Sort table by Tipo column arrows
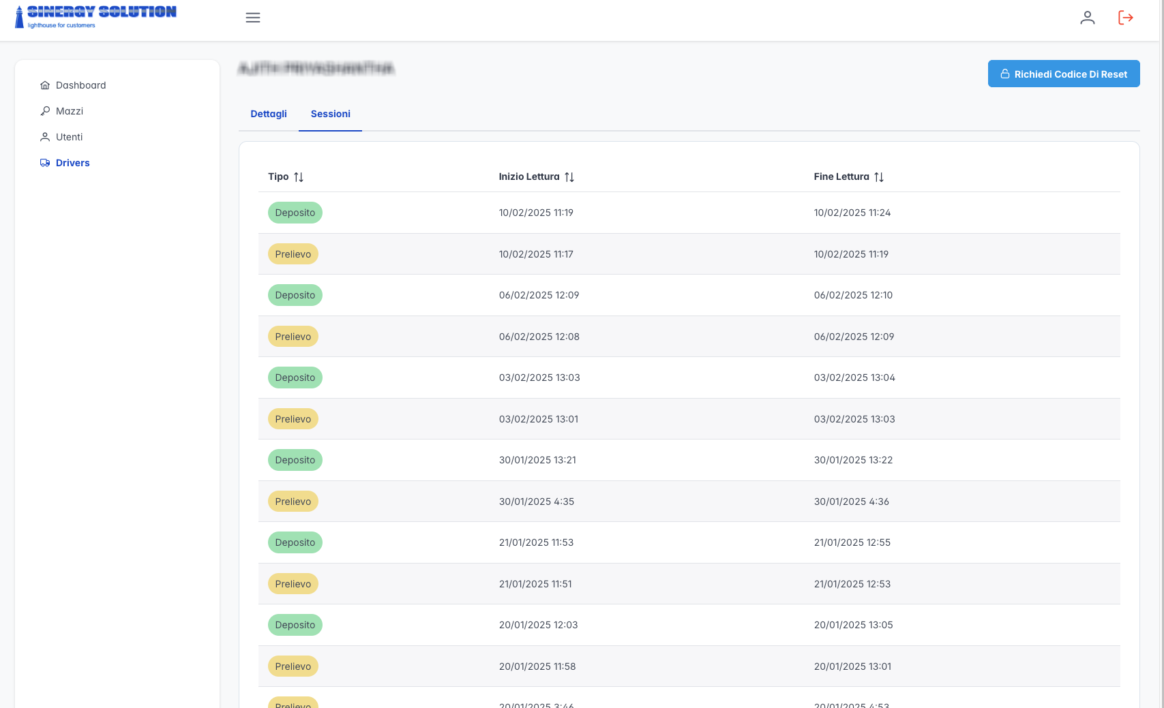This screenshot has height=708, width=1164. (299, 177)
